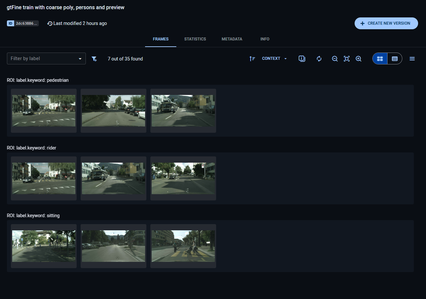
Task: Select the third sitting frame with crosswalk
Action: click(183, 246)
